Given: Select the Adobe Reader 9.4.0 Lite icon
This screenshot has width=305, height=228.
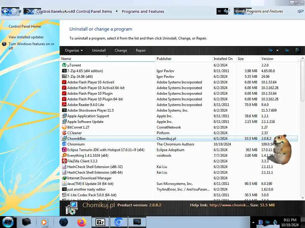Looking at the screenshot, I should 64,104.
